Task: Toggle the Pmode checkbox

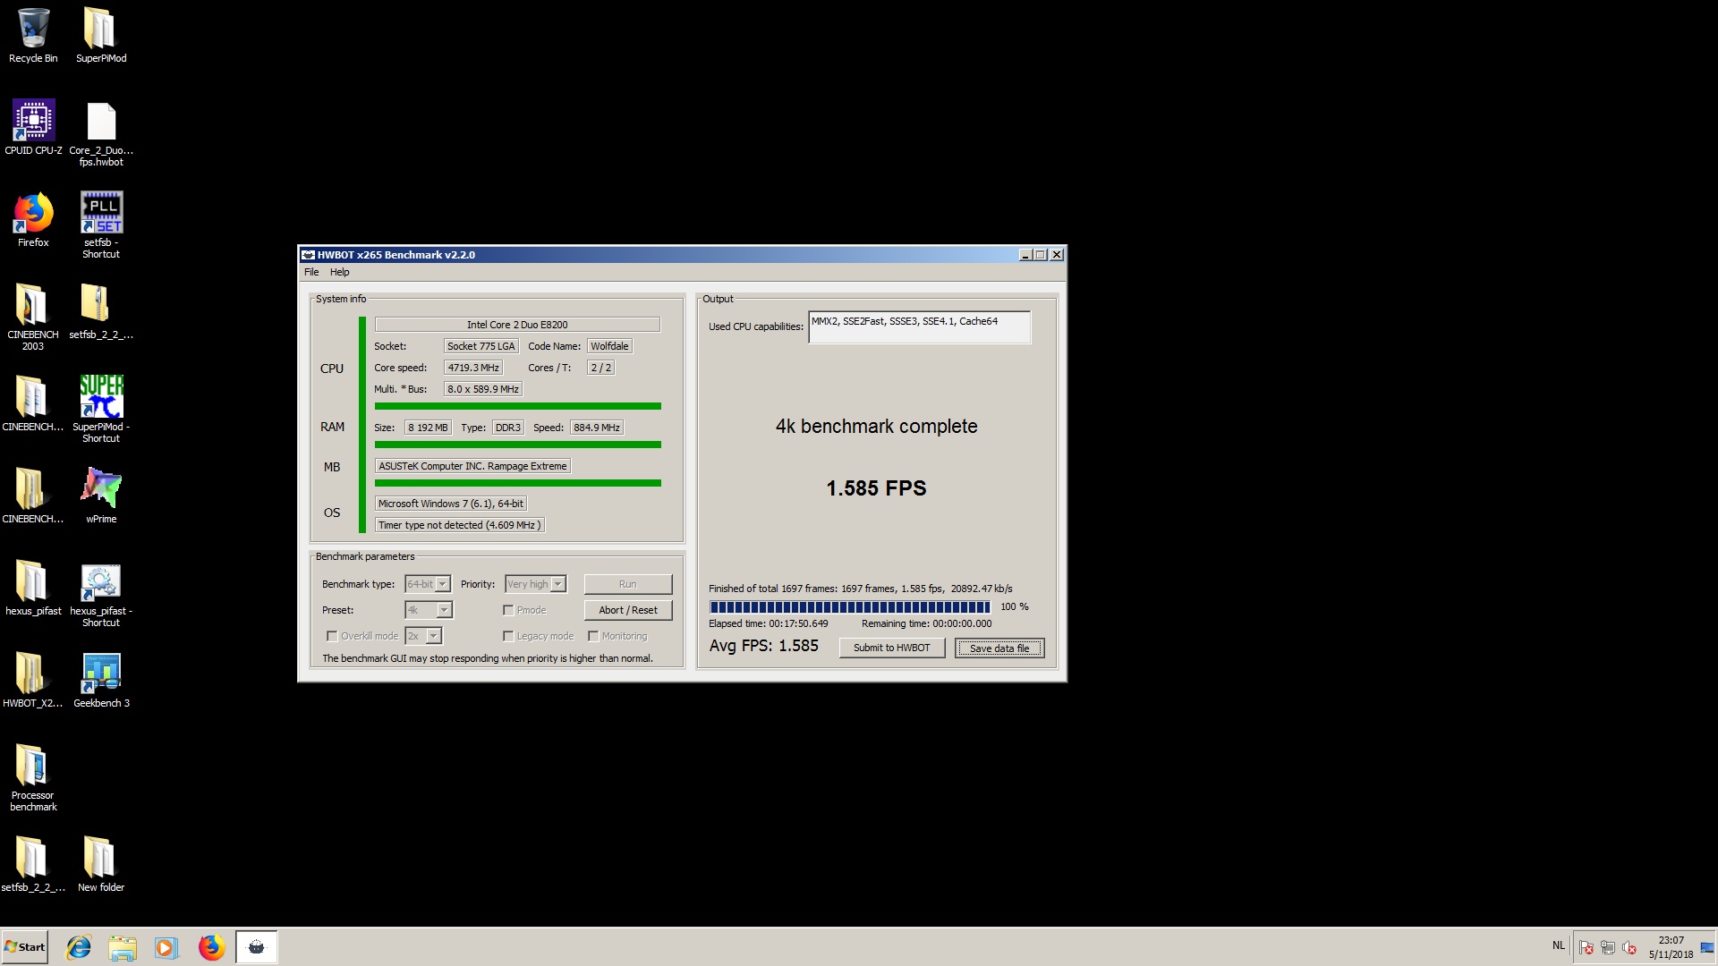Action: pos(508,611)
